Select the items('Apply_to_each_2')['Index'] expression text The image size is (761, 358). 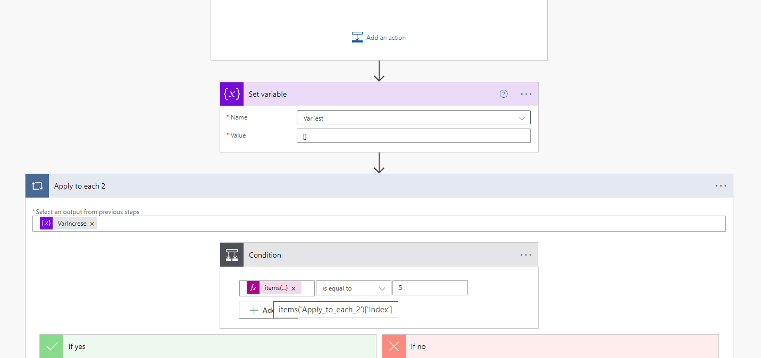click(x=335, y=309)
